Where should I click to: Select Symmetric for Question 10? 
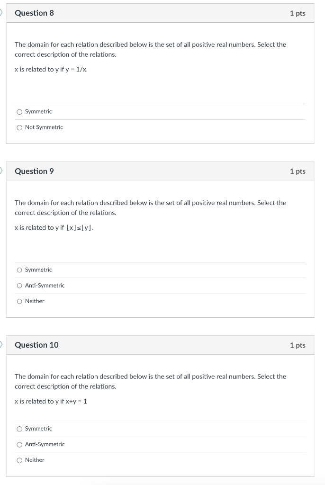coord(18,428)
